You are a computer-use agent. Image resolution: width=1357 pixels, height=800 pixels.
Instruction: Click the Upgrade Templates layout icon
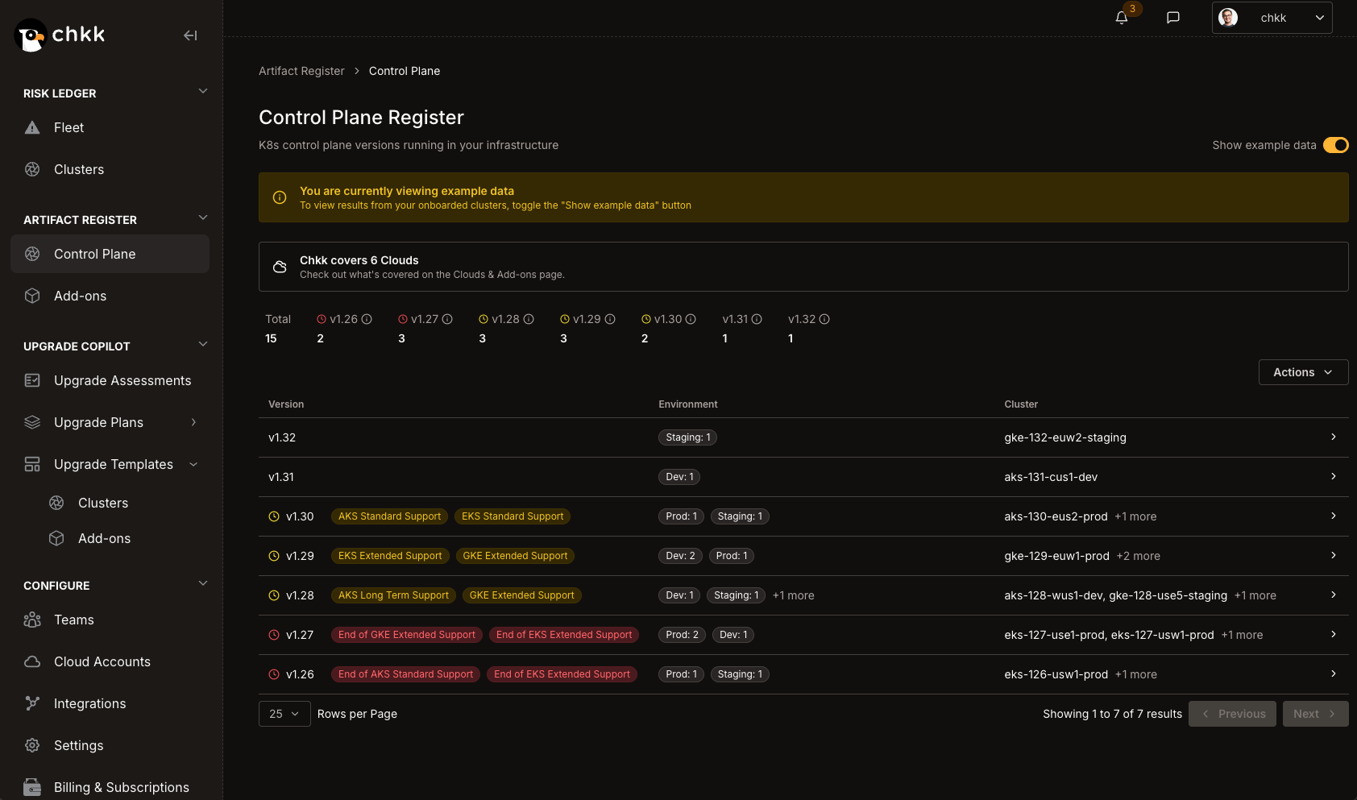pos(32,464)
